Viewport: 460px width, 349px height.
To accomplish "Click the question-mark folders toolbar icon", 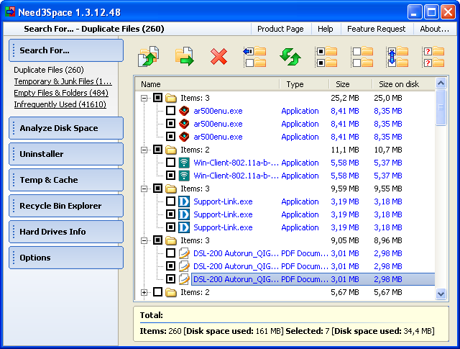I will point(433,57).
